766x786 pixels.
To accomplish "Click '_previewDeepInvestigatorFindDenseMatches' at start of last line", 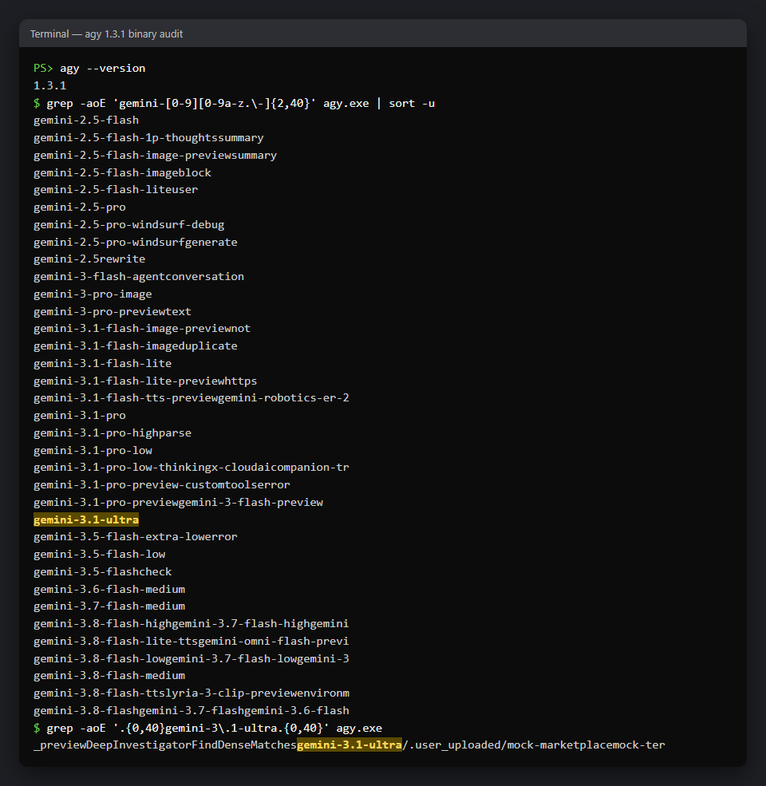I will coord(165,745).
